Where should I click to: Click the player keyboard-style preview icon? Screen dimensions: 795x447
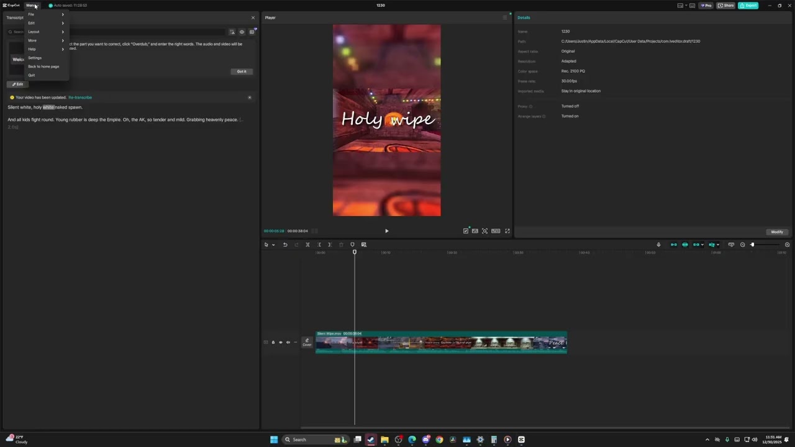coord(496,231)
